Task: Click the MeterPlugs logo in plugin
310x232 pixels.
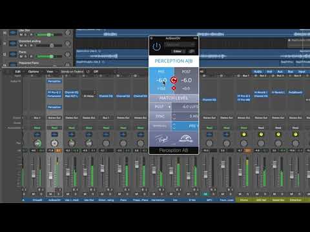Action: click(x=186, y=139)
